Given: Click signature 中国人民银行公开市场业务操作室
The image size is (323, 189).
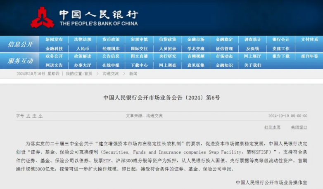Looking at the screenshot, I should [271, 182].
